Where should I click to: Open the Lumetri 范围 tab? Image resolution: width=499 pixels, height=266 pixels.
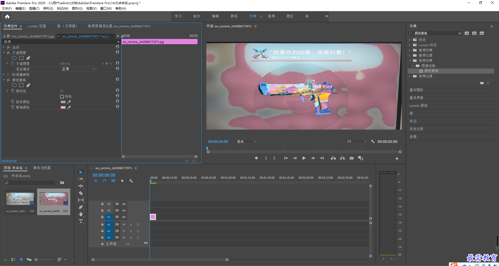pyautogui.click(x=37, y=26)
